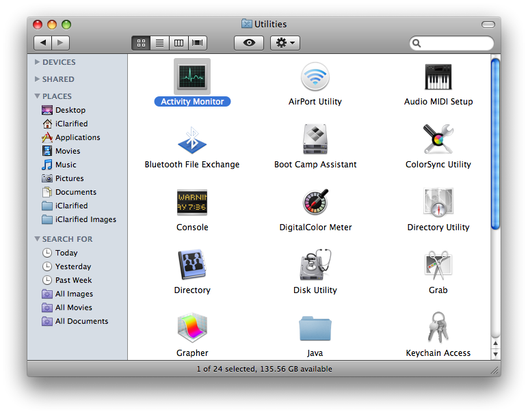Select the Keychain Access icon
Viewport: 528px width, 414px height.
tap(438, 328)
